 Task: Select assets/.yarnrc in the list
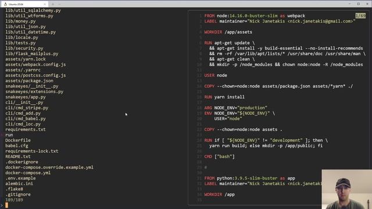click(23, 70)
